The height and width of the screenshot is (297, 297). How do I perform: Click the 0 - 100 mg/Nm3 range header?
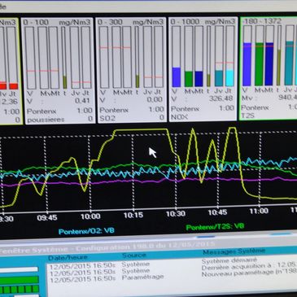[57, 22]
